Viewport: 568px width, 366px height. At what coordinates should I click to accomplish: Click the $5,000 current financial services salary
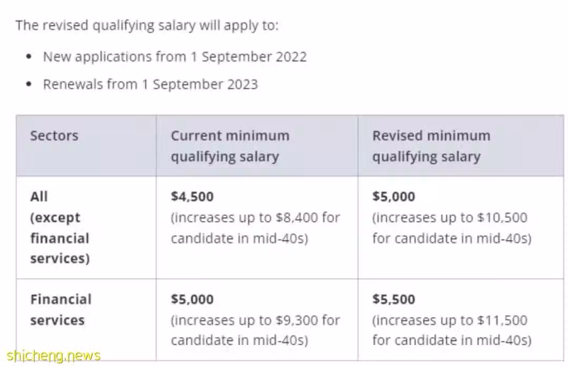[x=192, y=299]
